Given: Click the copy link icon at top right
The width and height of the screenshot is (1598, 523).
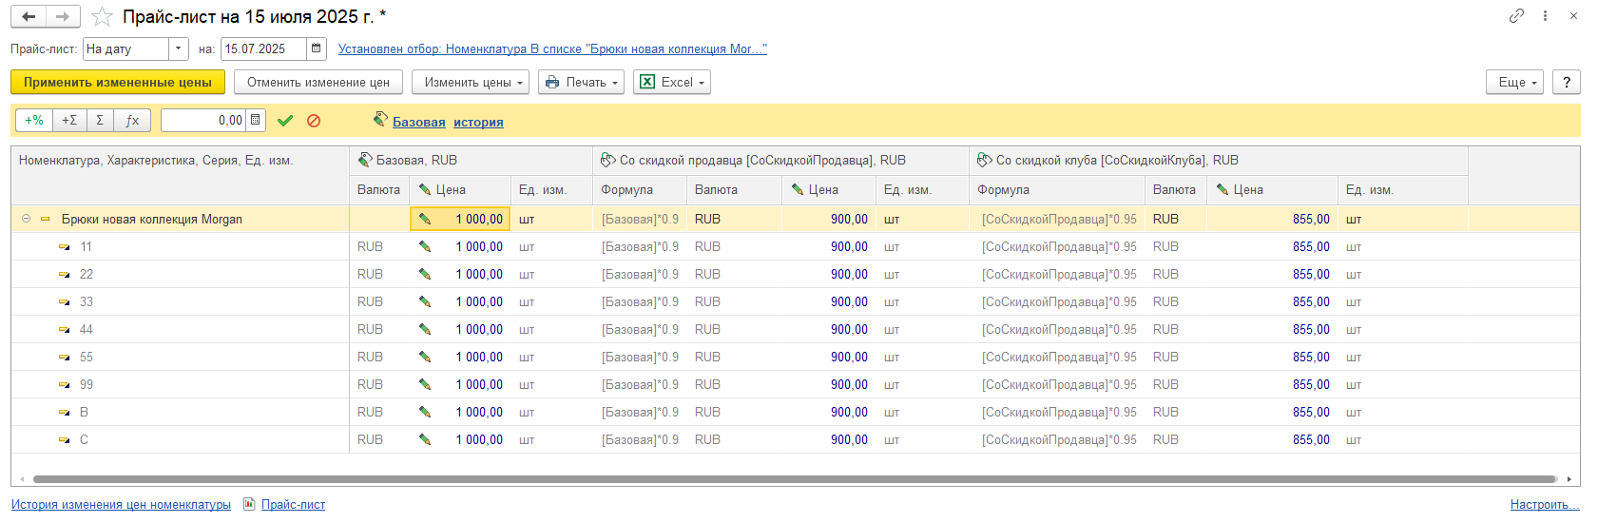Looking at the screenshot, I should 1516,16.
